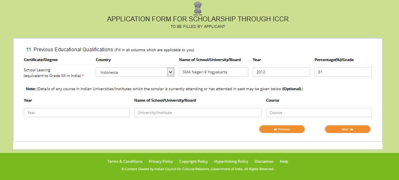
Task: Open the Terms & Conditions link
Action: [x=125, y=162]
